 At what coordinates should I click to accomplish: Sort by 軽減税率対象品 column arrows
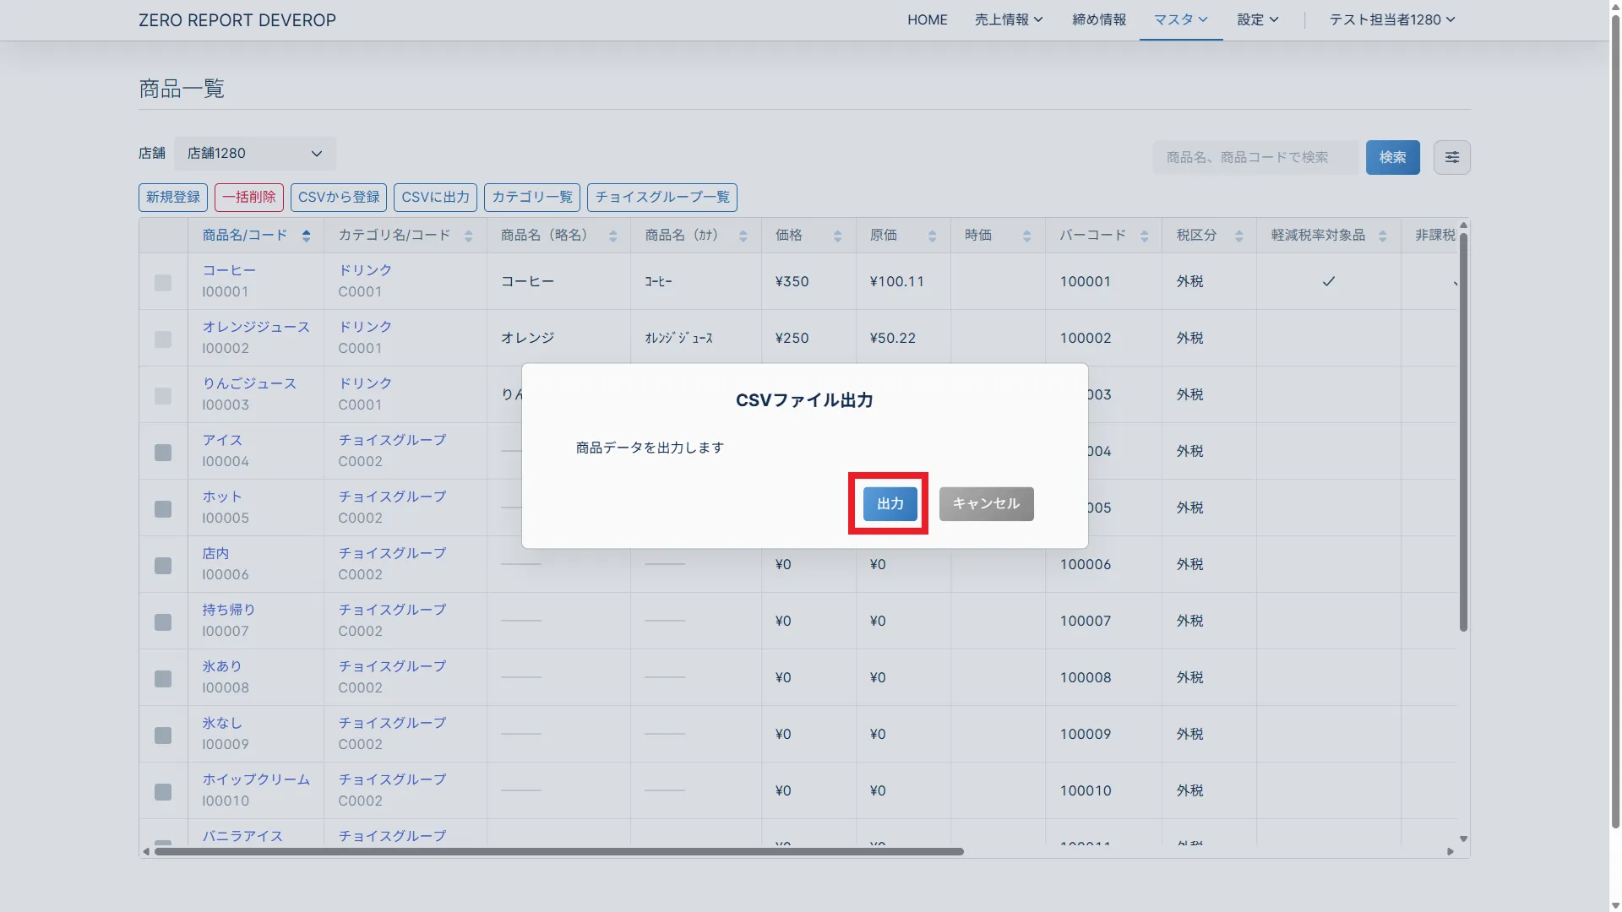(1382, 236)
